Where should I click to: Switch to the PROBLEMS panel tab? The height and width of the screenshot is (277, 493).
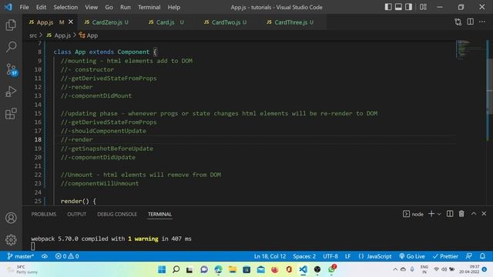coord(44,214)
